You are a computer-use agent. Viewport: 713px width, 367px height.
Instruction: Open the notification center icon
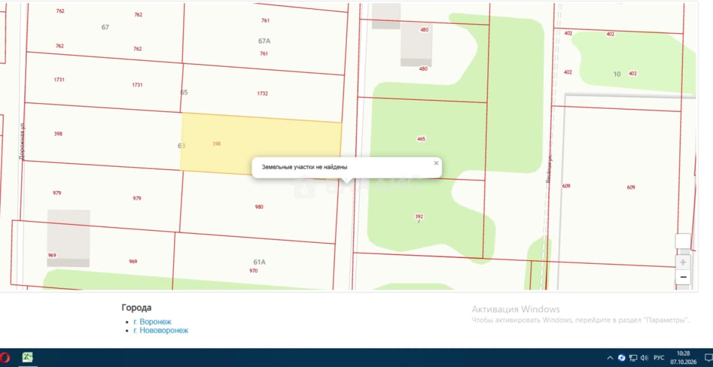tap(708, 358)
